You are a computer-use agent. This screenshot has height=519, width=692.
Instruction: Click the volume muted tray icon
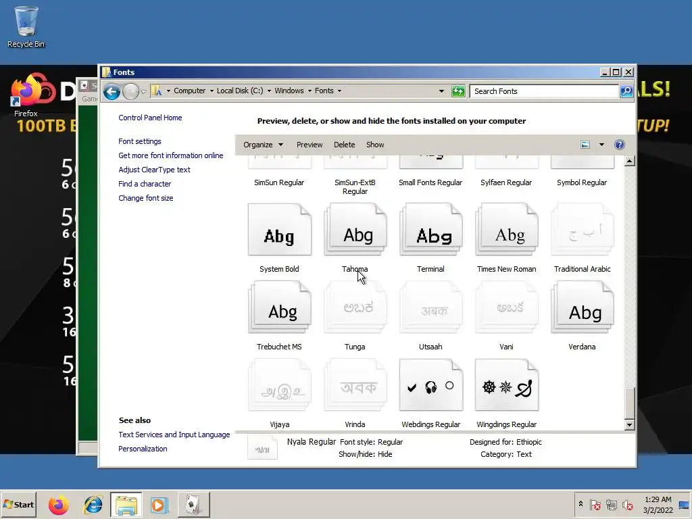pyautogui.click(x=627, y=505)
